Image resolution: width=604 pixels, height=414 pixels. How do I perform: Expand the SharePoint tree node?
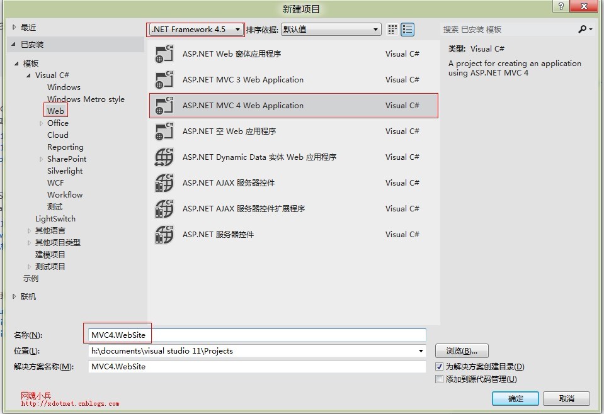click(x=41, y=159)
